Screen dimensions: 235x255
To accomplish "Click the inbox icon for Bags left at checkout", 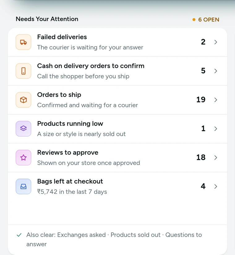I will 23,186.
